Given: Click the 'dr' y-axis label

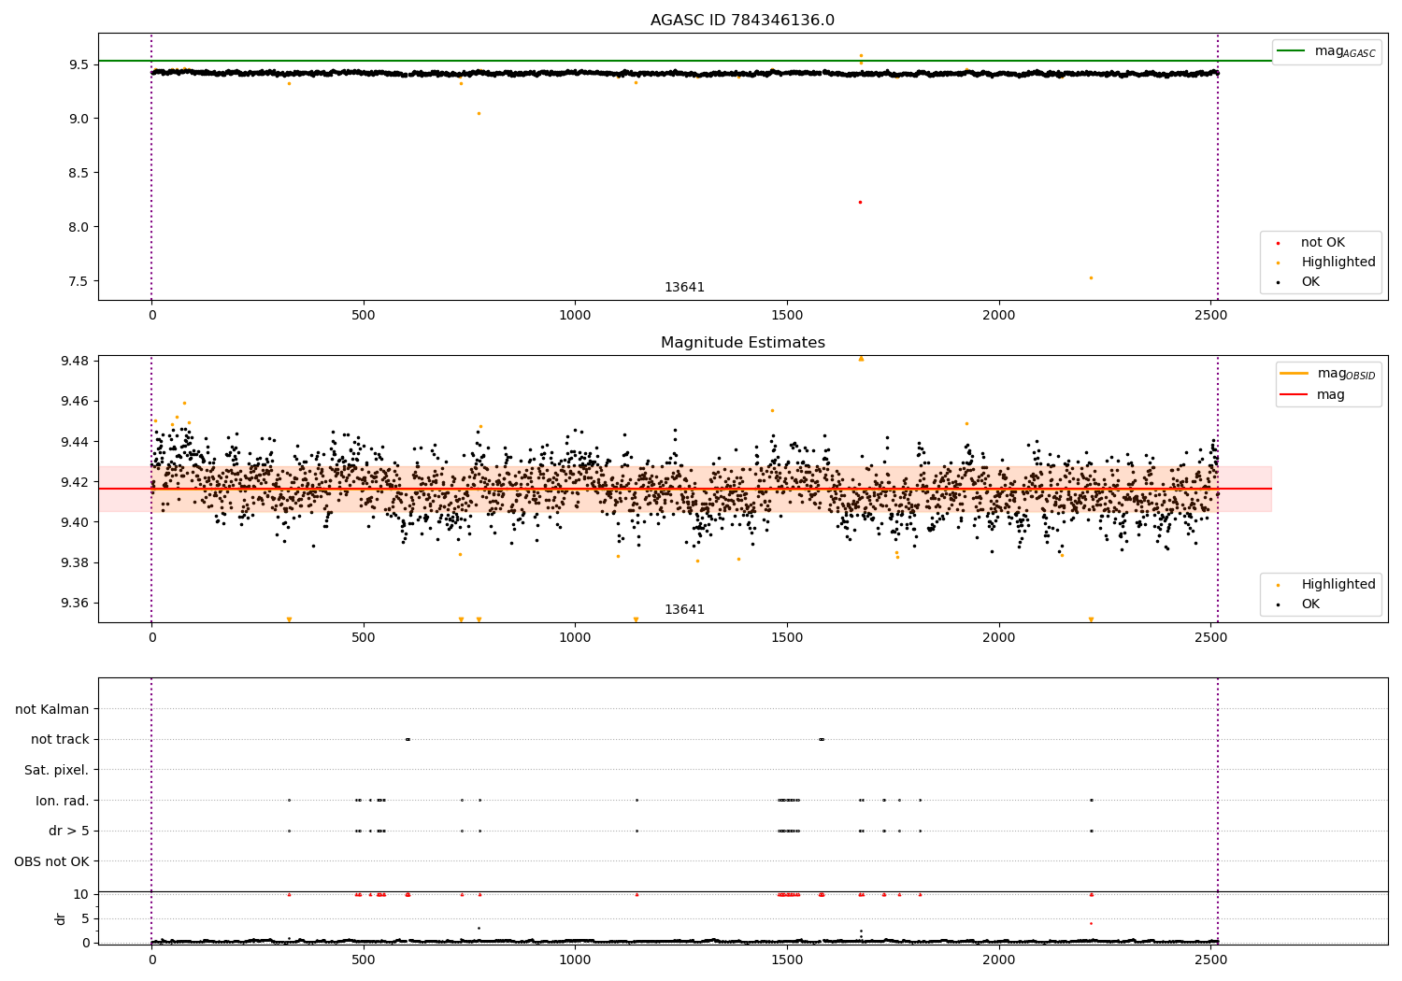Looking at the screenshot, I should 61,918.
